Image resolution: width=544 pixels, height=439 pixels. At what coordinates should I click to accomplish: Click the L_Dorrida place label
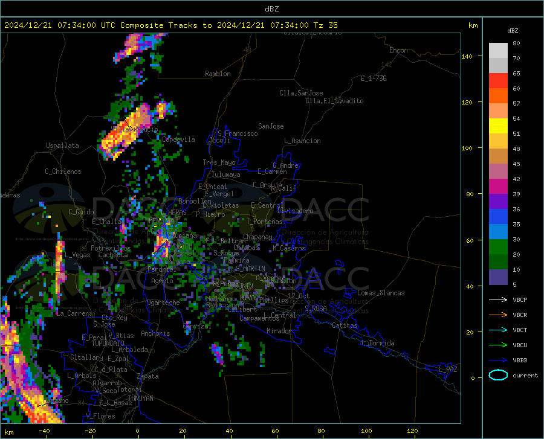[x=377, y=343]
